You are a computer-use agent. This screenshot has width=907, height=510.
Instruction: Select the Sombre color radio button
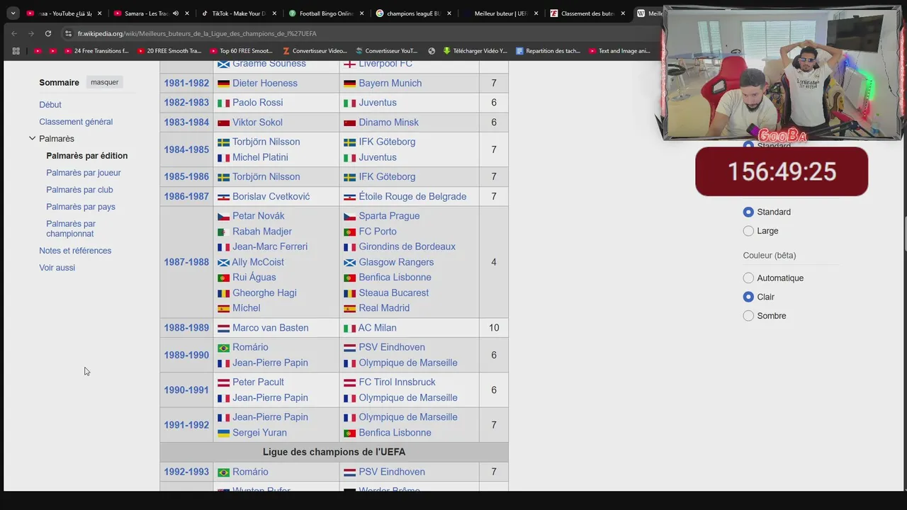(748, 316)
